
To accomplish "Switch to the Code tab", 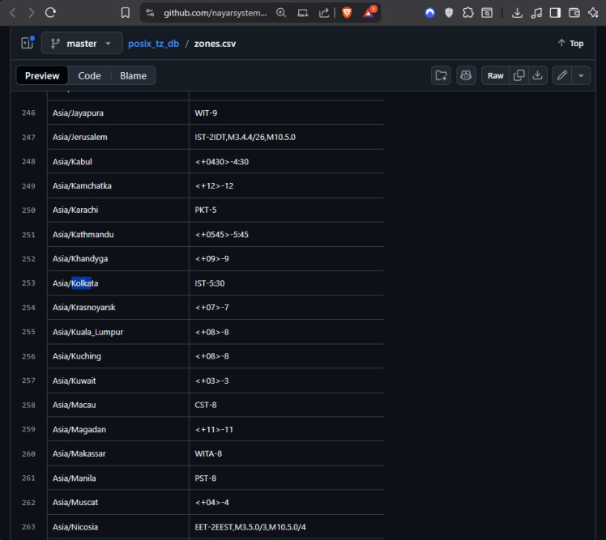I will (89, 75).
